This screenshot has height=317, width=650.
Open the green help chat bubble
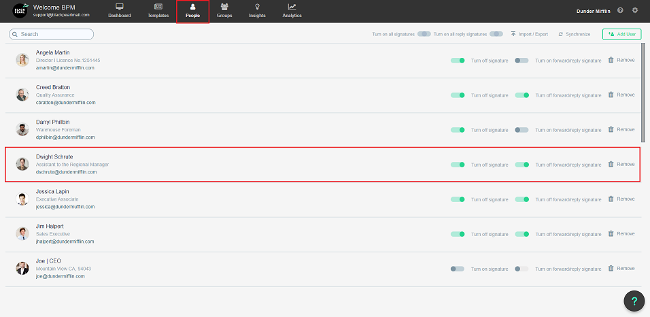coord(634,301)
